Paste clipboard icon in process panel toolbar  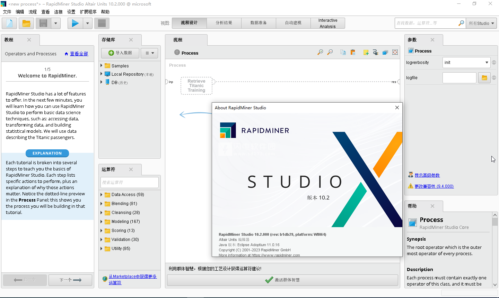[x=353, y=52]
